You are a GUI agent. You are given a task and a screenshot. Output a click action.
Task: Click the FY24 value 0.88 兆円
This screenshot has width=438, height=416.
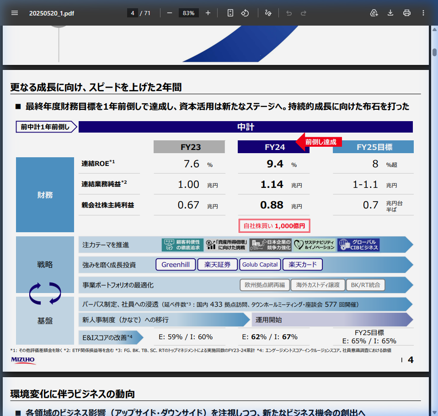click(281, 205)
